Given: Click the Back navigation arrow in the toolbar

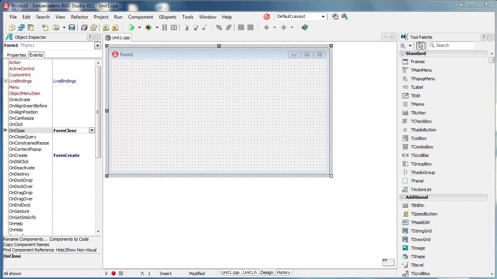Looking at the screenshot, I should click(266, 28).
